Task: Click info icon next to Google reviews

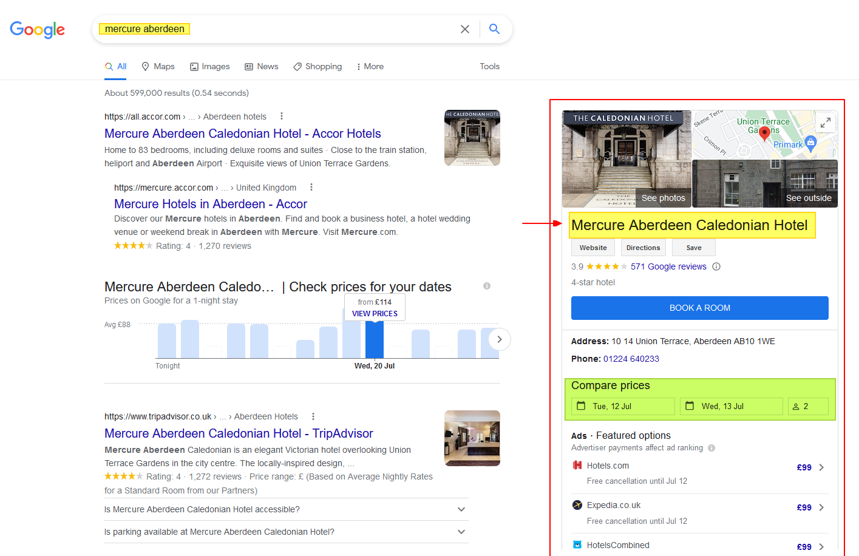Action: click(x=716, y=266)
